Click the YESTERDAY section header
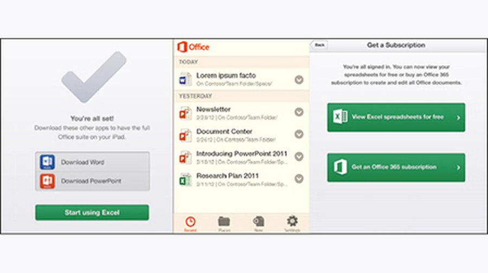Image resolution: width=488 pixels, height=273 pixels. [x=242, y=96]
